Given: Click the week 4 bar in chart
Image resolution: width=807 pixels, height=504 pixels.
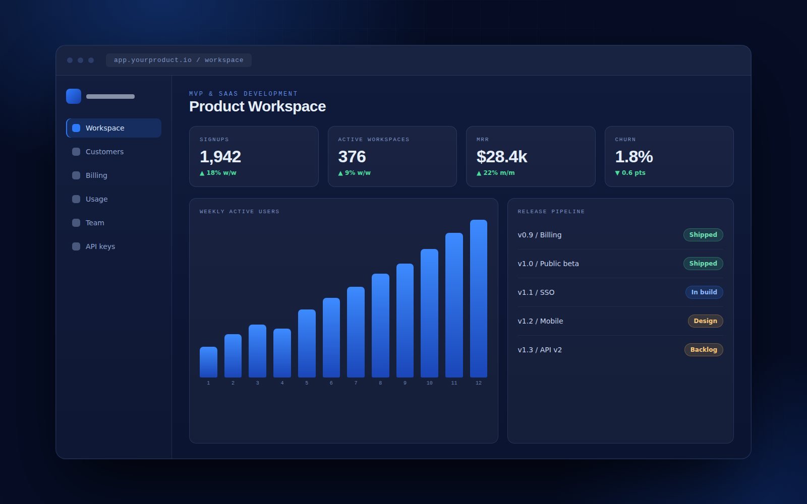Looking at the screenshot, I should click(x=282, y=353).
